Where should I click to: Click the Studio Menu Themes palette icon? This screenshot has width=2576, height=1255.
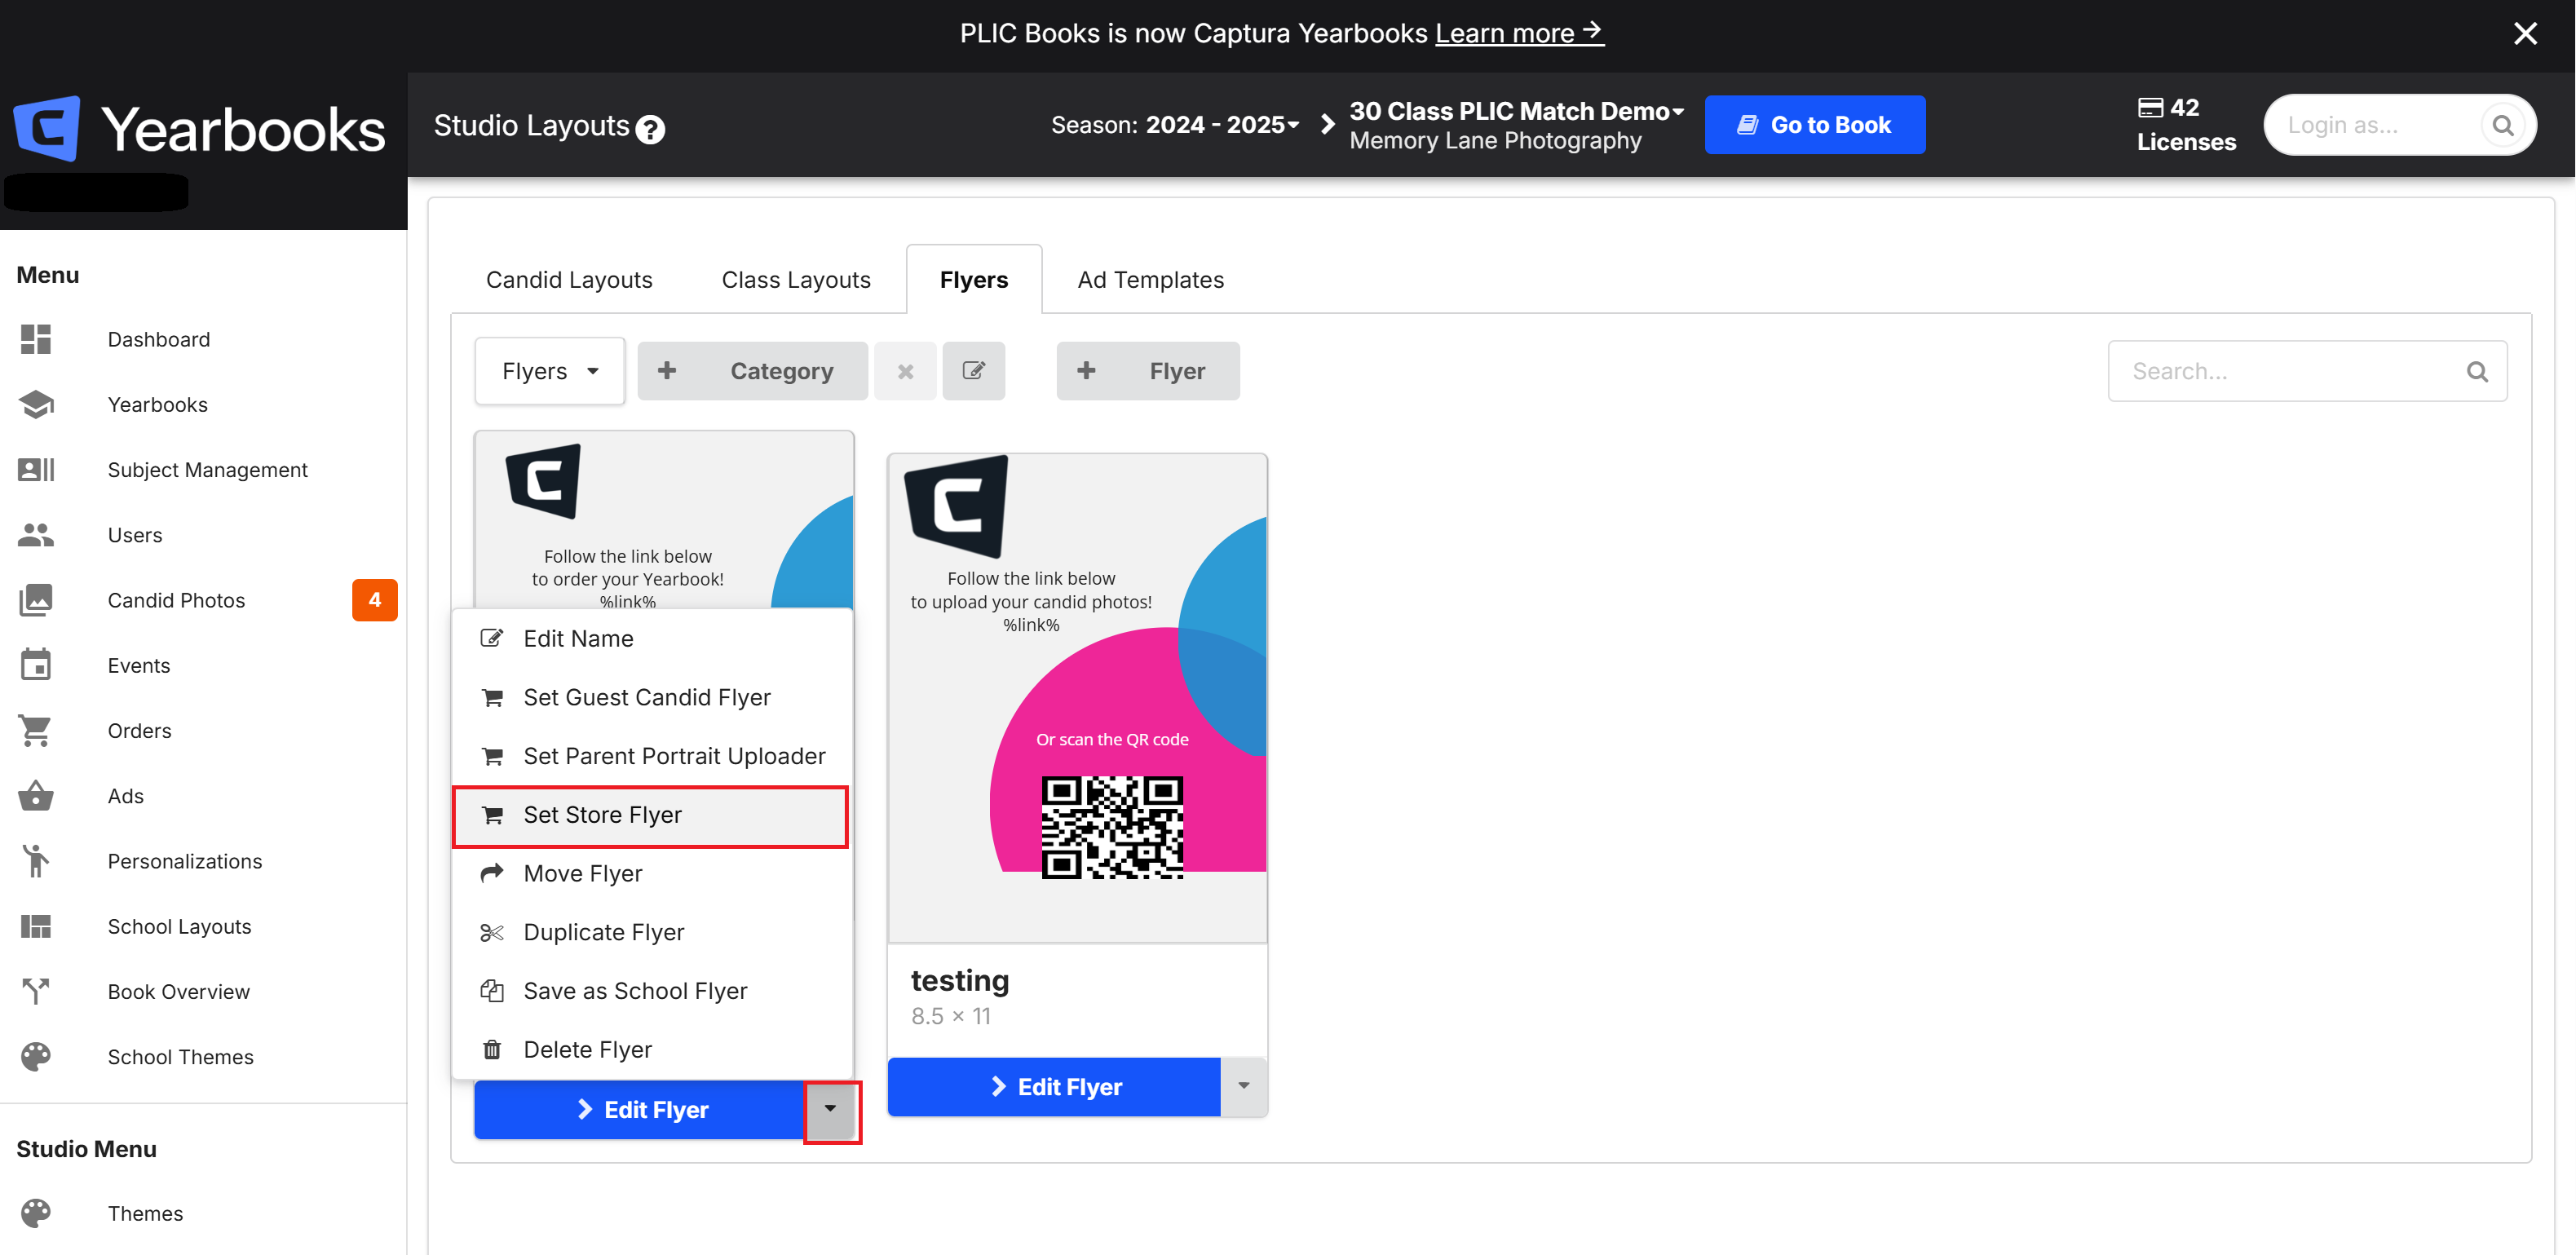[36, 1213]
